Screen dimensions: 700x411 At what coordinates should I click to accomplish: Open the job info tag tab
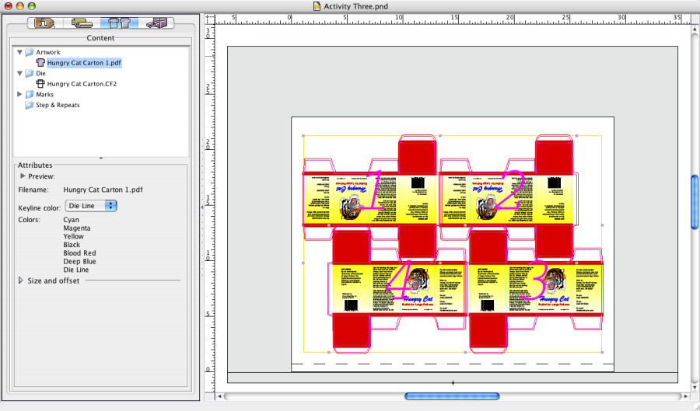tap(46, 23)
